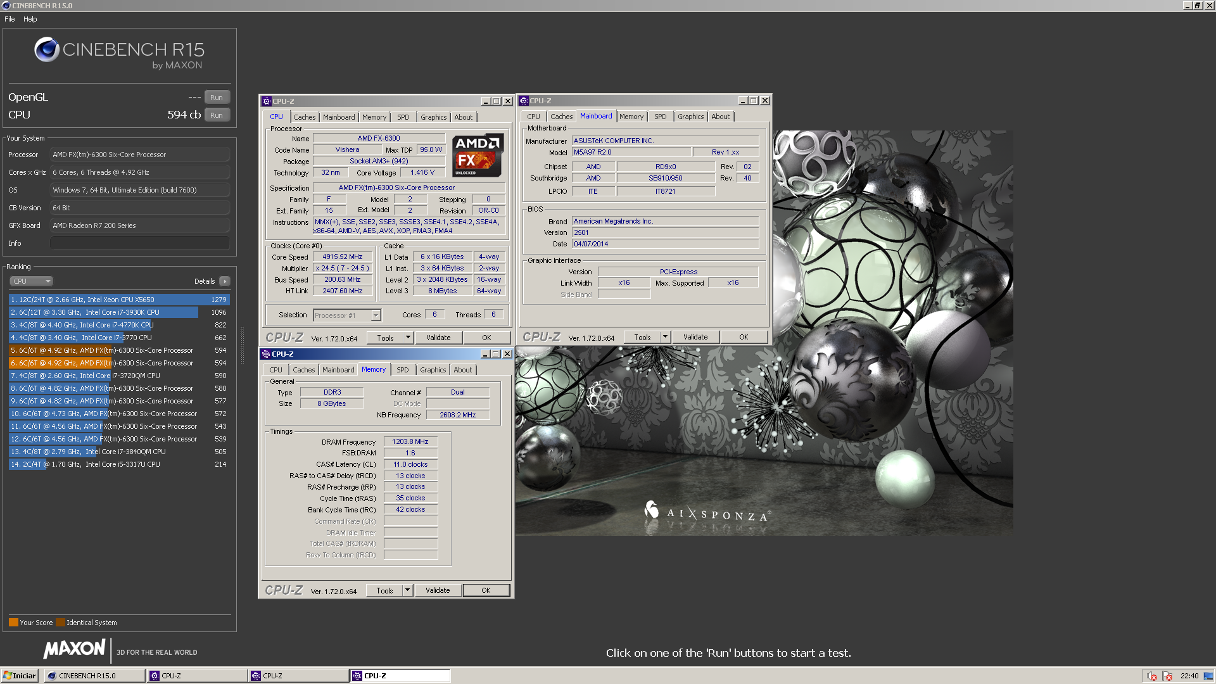1216x684 pixels.
Task: Click Tools button in Memory window
Action: pyautogui.click(x=384, y=591)
